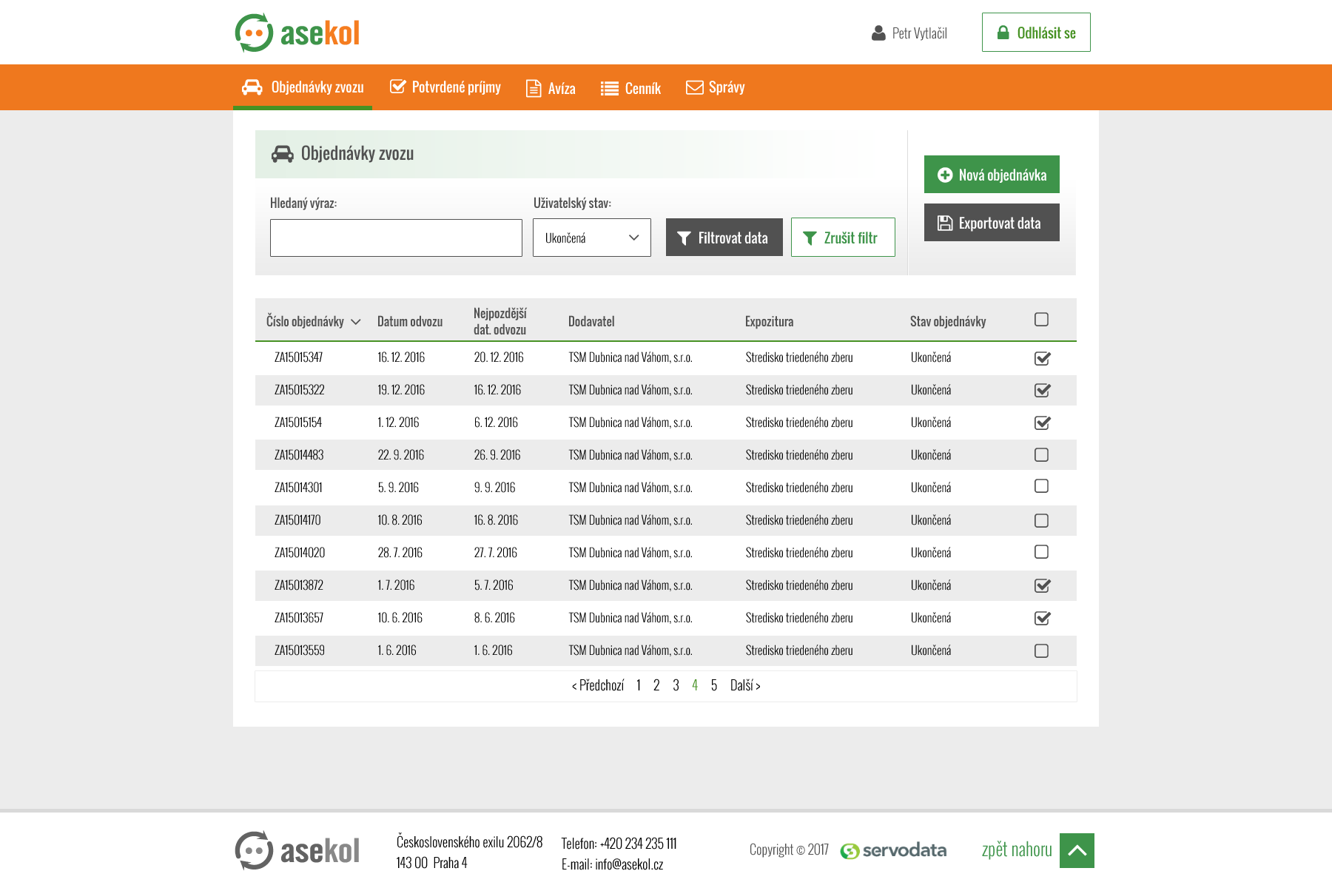
Task: Click the zpět nahoru link
Action: (1017, 850)
